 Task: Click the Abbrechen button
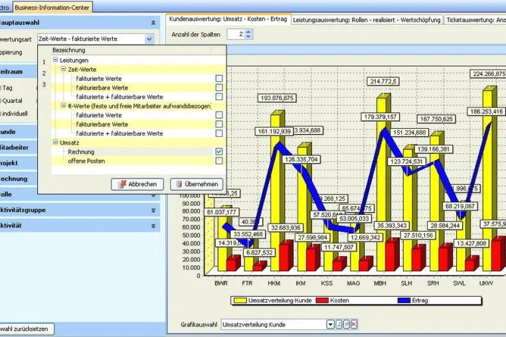[x=137, y=184]
